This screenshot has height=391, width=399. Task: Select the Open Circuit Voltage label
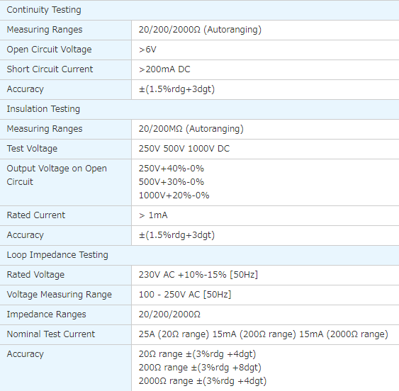click(49, 50)
